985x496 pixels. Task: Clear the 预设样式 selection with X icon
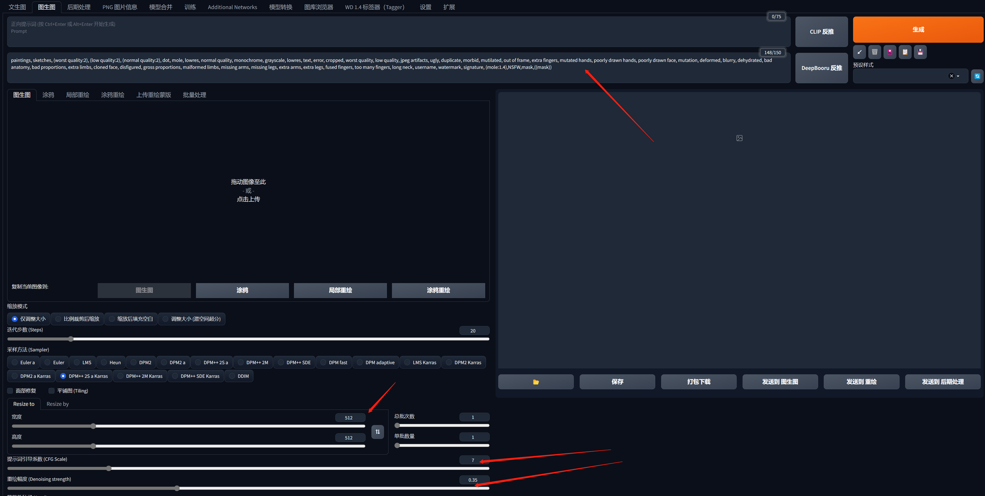pos(951,76)
